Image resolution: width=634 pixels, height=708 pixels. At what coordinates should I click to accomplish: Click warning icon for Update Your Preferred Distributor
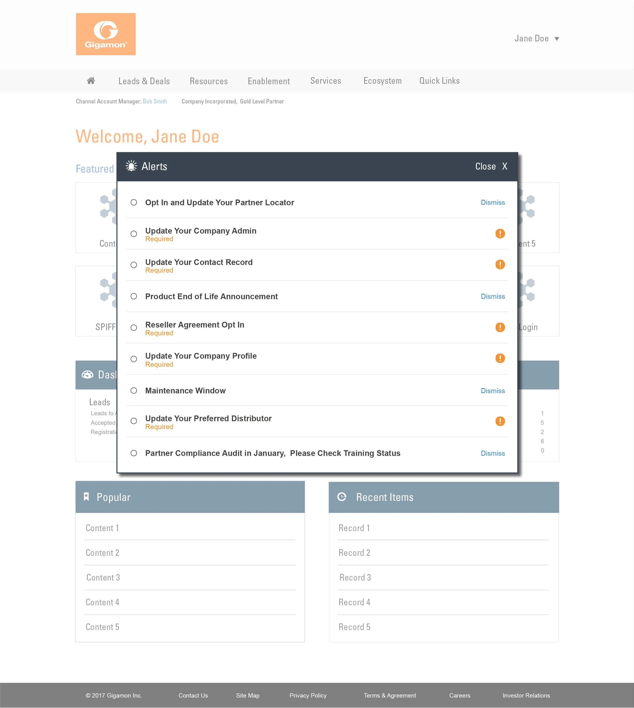500,421
